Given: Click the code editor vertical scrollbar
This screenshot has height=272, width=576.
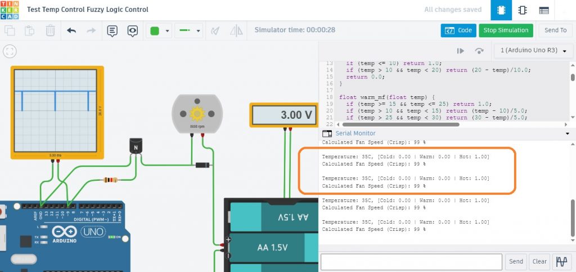Looking at the screenshot, I should pos(572,77).
